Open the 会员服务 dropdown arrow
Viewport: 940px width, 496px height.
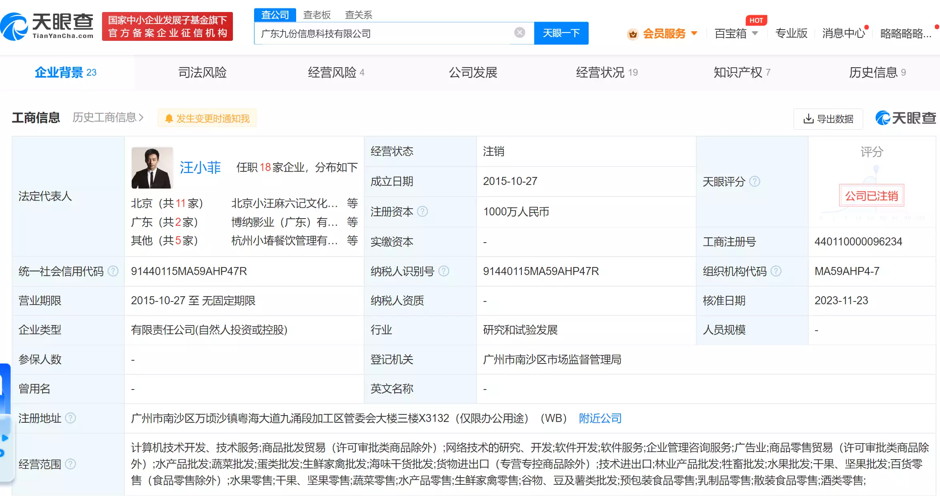tap(694, 33)
